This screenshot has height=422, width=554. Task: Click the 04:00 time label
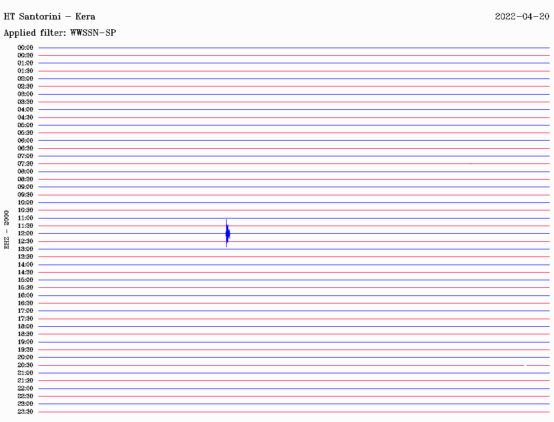25,110
